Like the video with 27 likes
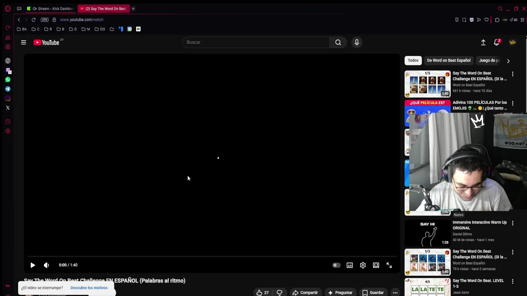Screen dimensions: 527x296 coord(262,292)
